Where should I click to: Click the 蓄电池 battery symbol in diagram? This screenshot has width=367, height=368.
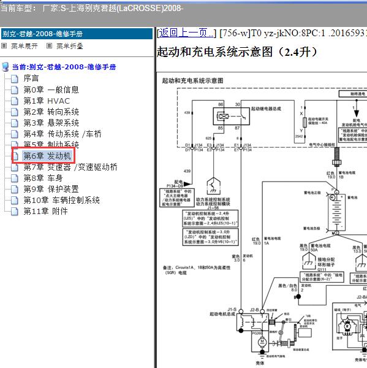coord(337,212)
